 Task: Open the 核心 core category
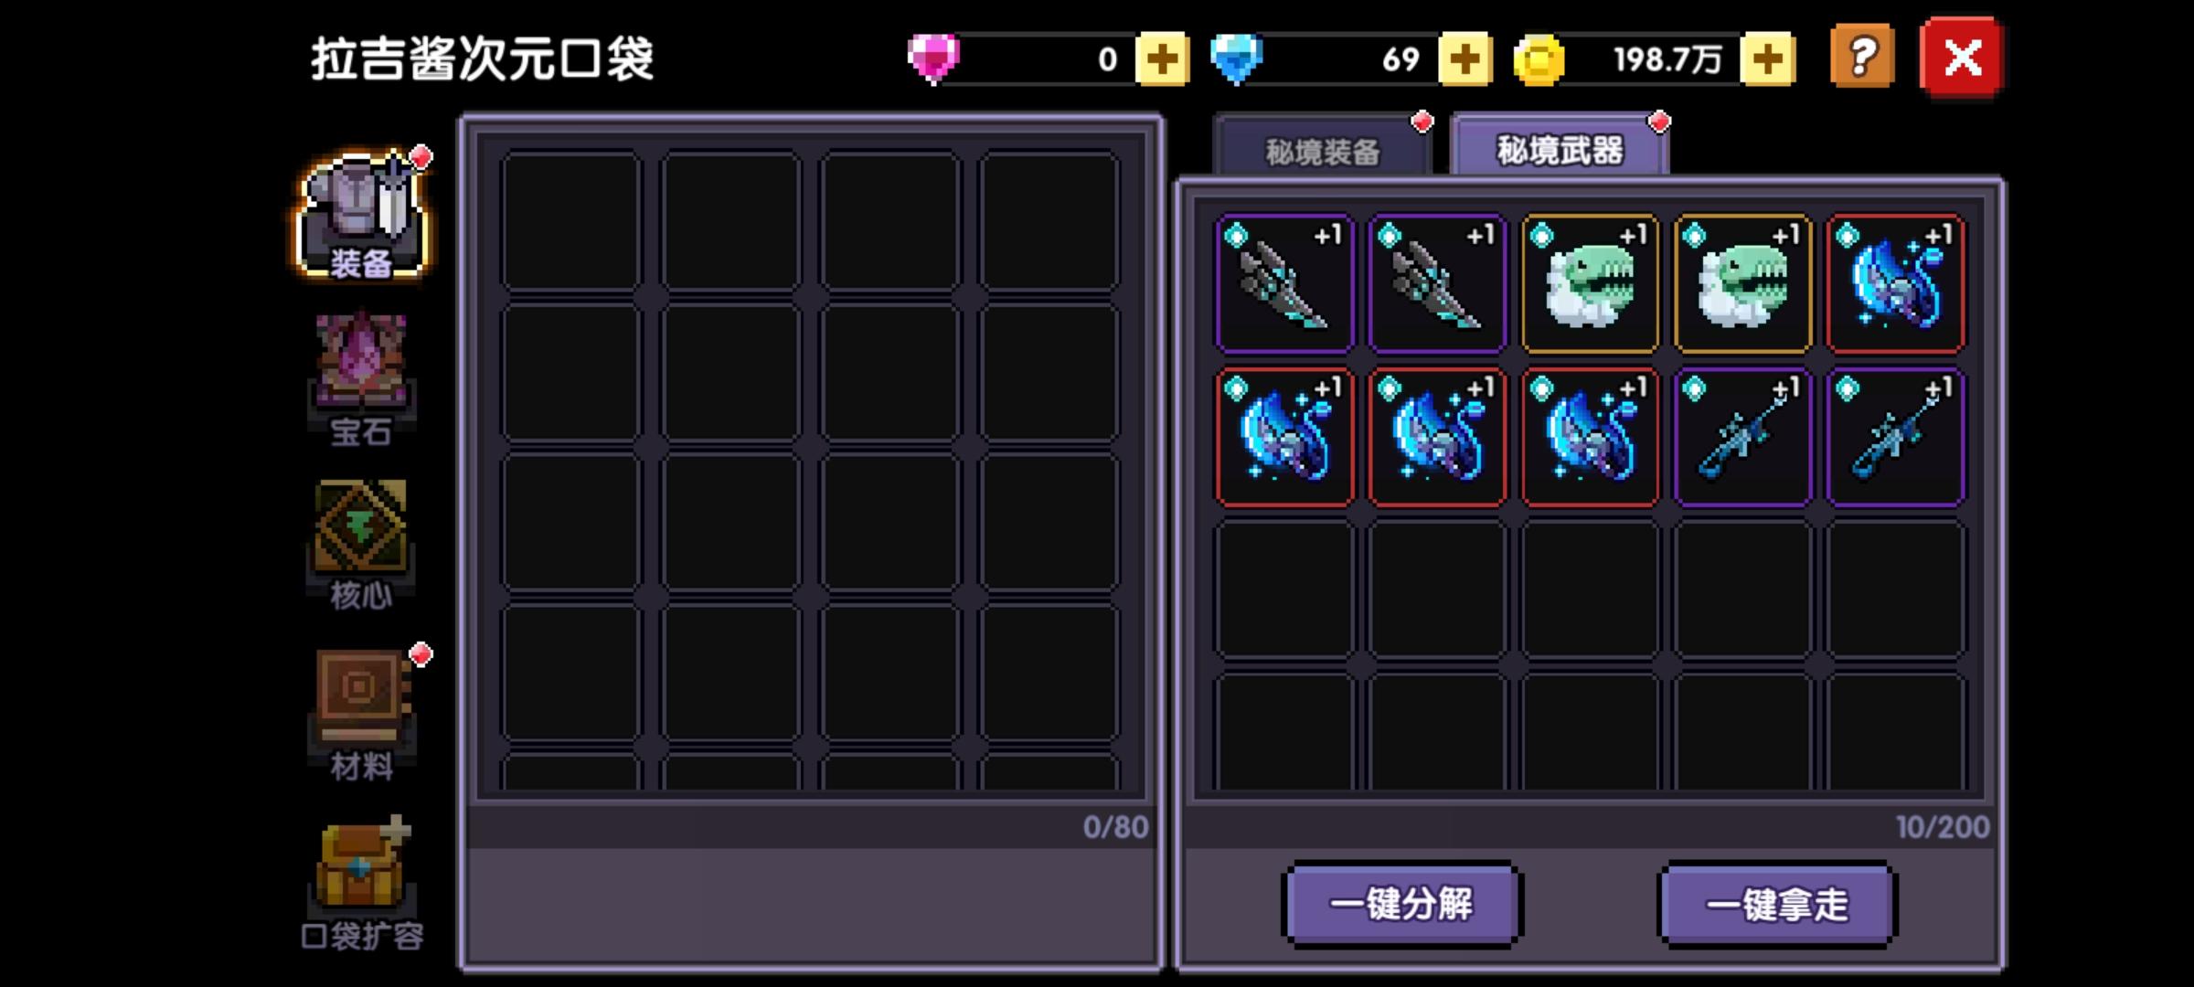click(361, 545)
